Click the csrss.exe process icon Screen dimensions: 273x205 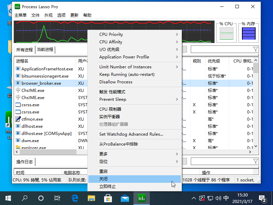(18, 105)
